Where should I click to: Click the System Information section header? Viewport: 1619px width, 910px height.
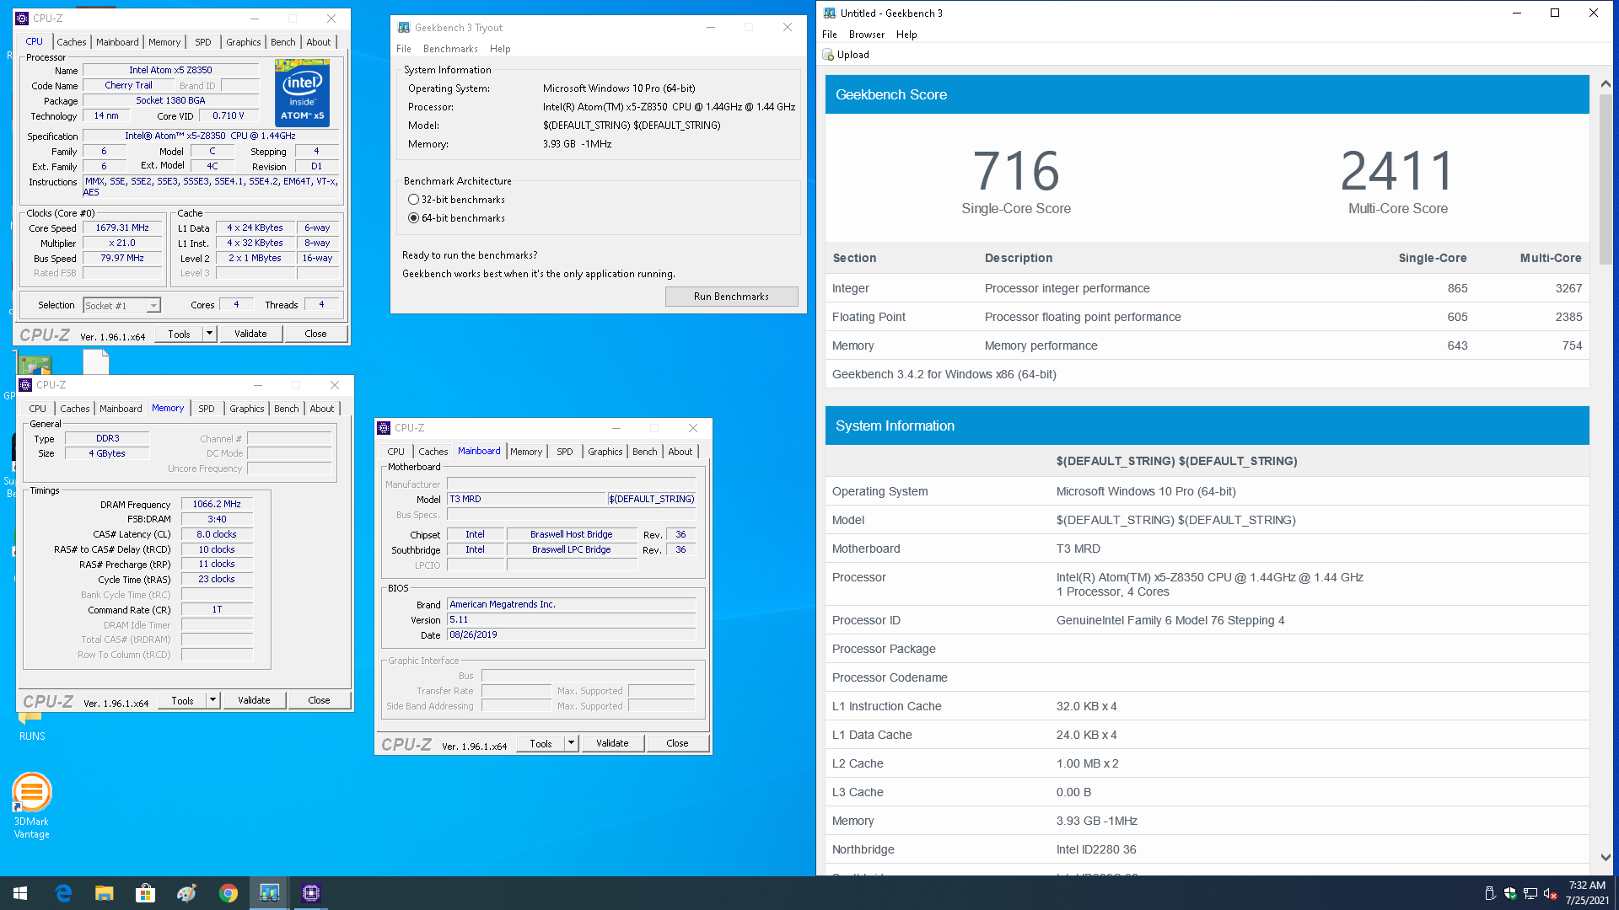(1208, 426)
